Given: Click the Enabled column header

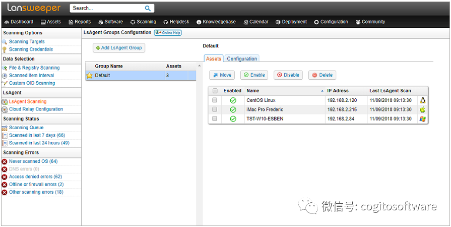Looking at the screenshot, I should 232,91.
